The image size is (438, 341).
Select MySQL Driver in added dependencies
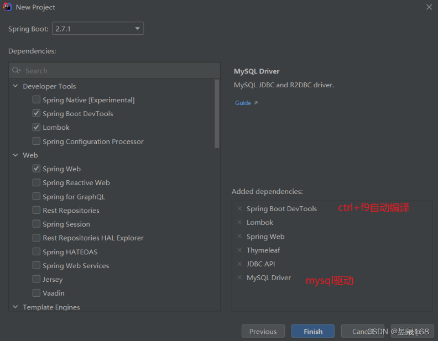[x=268, y=277]
